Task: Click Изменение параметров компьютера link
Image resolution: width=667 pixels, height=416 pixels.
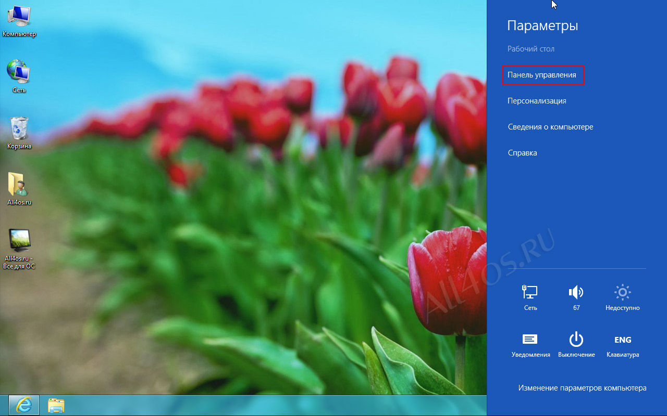Action: [x=582, y=388]
